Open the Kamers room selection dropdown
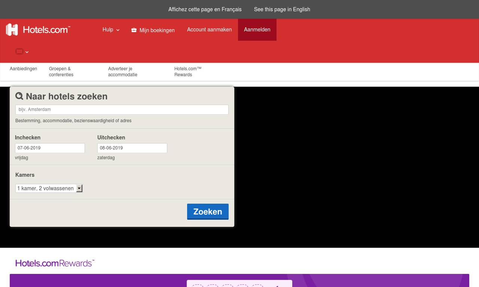The height and width of the screenshot is (287, 479). click(x=49, y=188)
